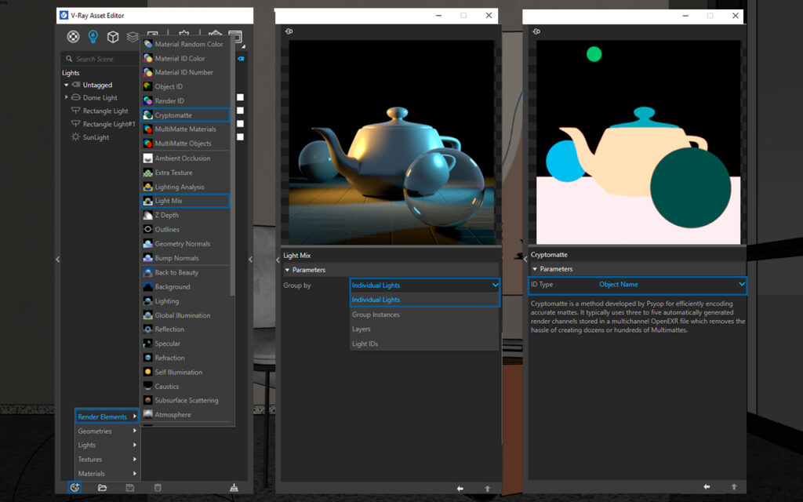Viewport: 803px width, 502px height.
Task: Click the trash delete asset icon
Action: tap(158, 487)
